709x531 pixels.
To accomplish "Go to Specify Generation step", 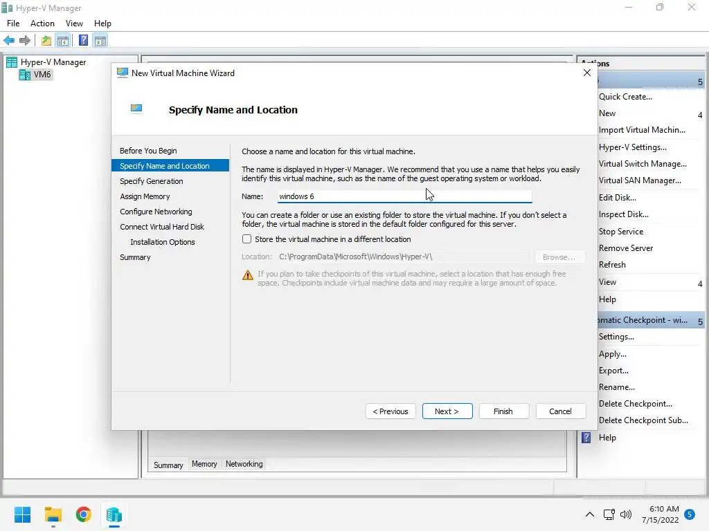I will click(152, 181).
